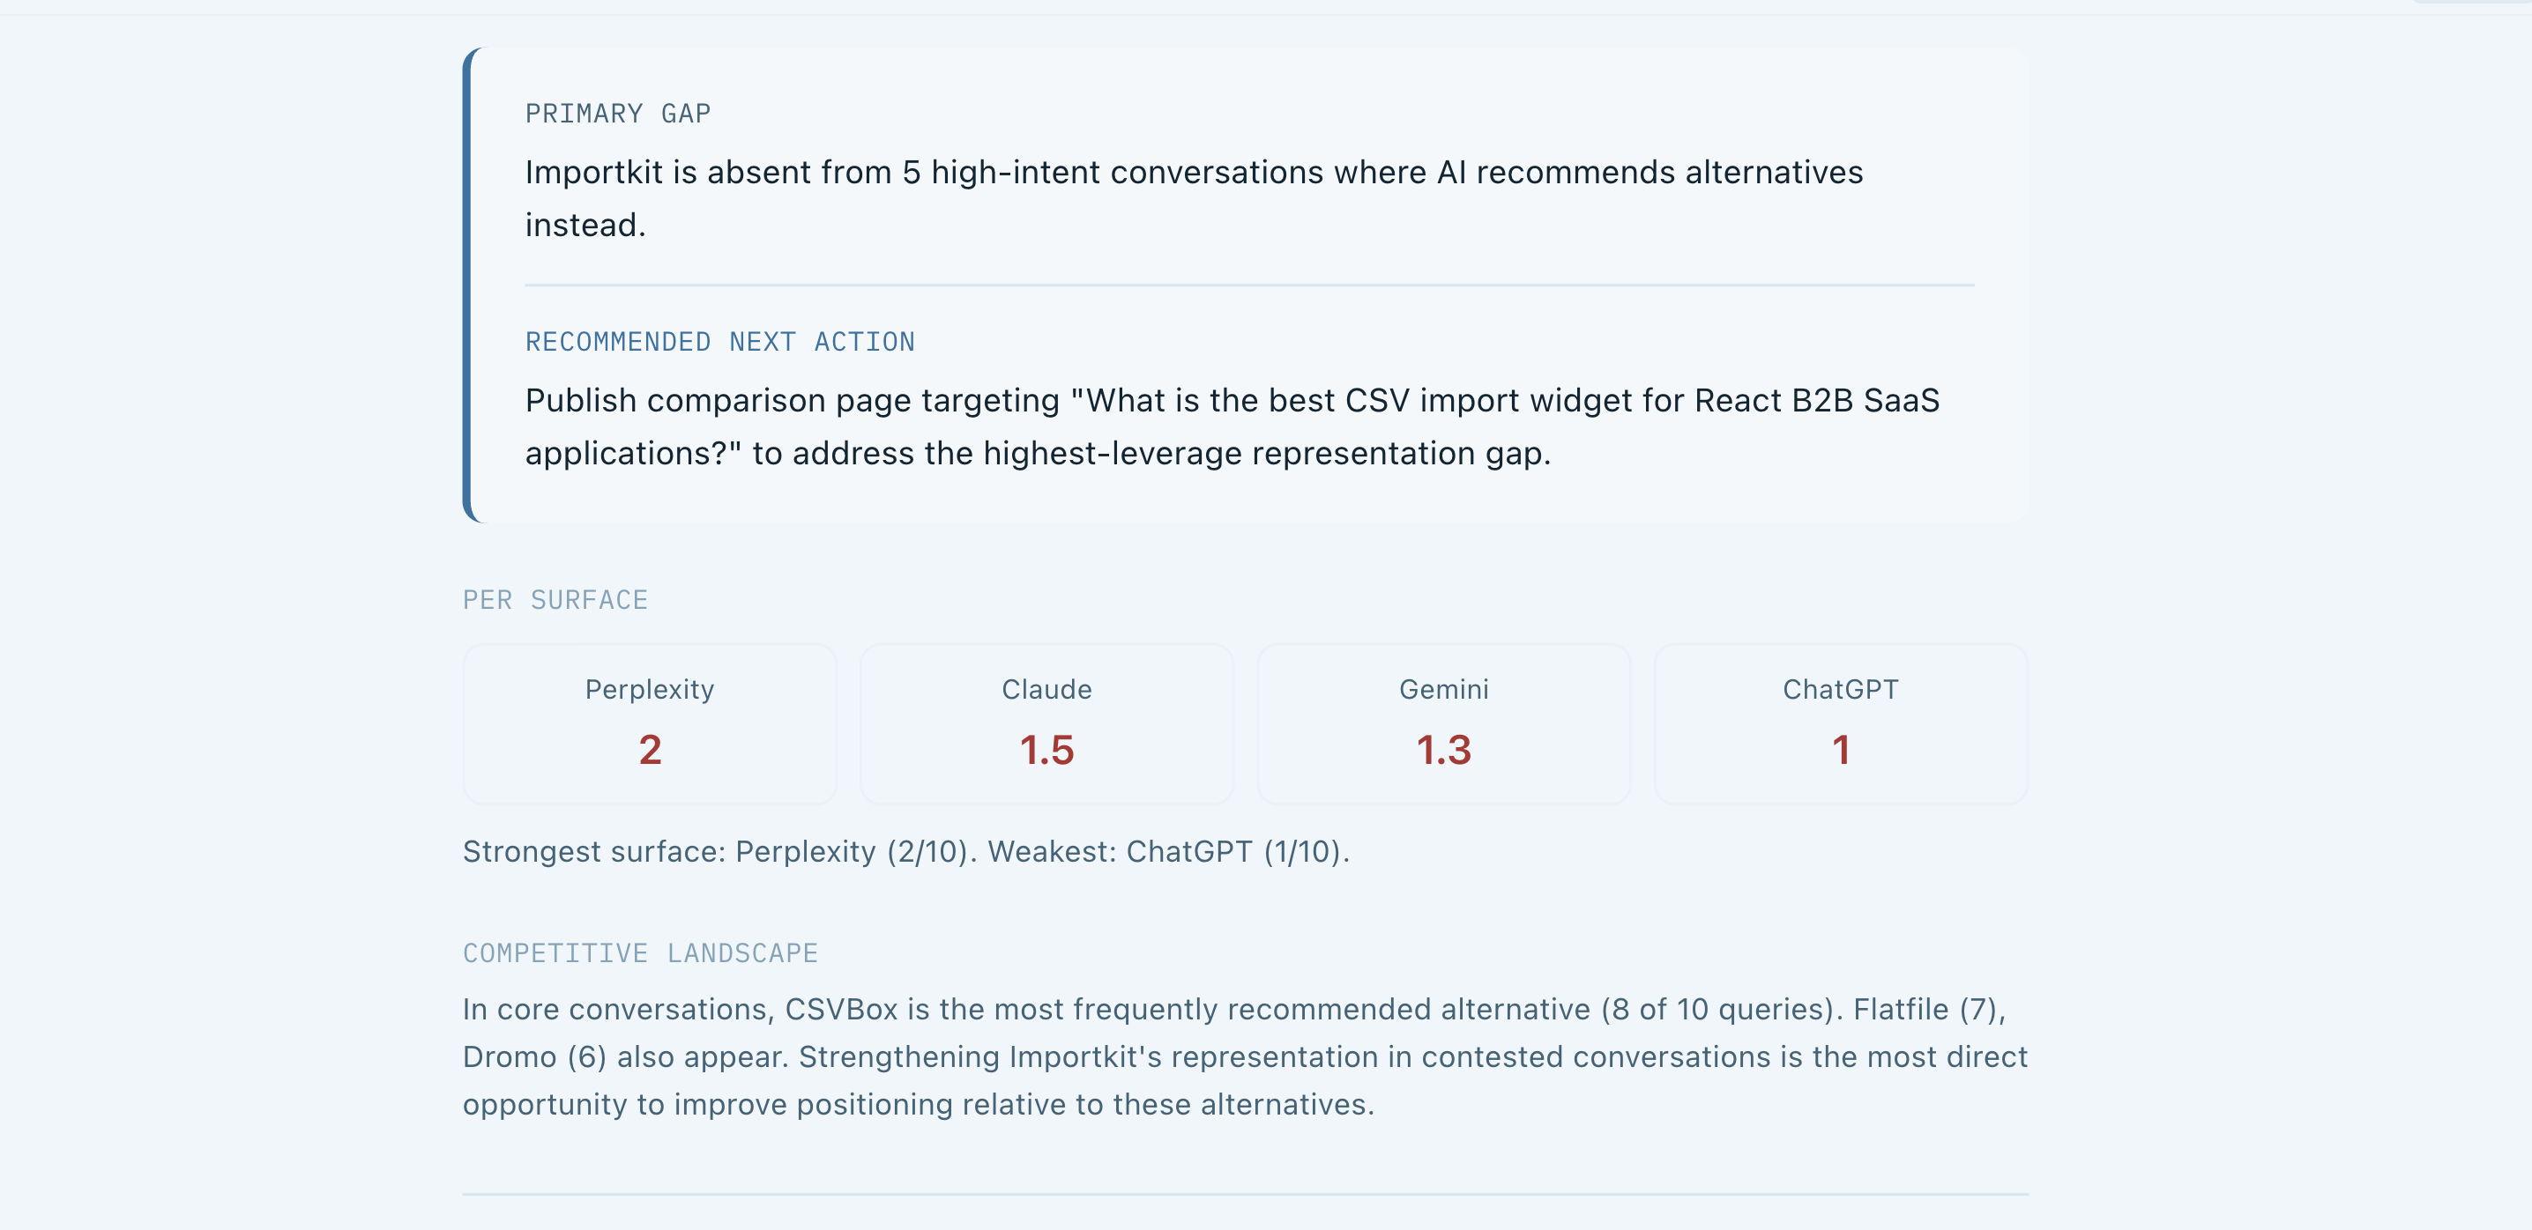Screen dimensions: 2532x1230
Task: Click the CSVBox competitive landscape paragraph
Action: pyautogui.click(x=1244, y=1057)
